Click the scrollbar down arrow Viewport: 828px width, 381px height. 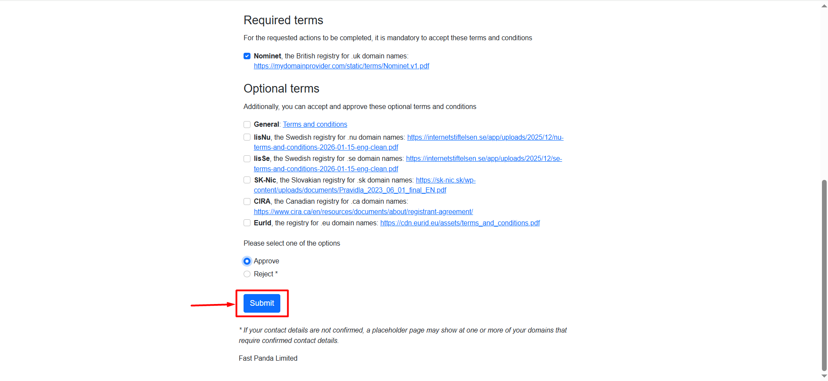pyautogui.click(x=824, y=376)
